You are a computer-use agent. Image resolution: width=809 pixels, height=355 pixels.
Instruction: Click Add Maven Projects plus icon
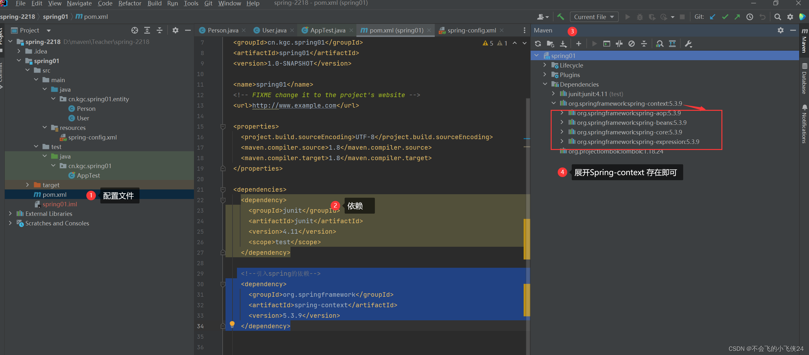[x=579, y=44]
